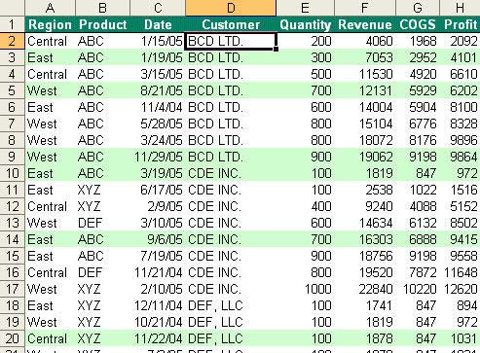Select DEF, LLC cell in row 20
The image size is (480, 353).
tap(231, 338)
